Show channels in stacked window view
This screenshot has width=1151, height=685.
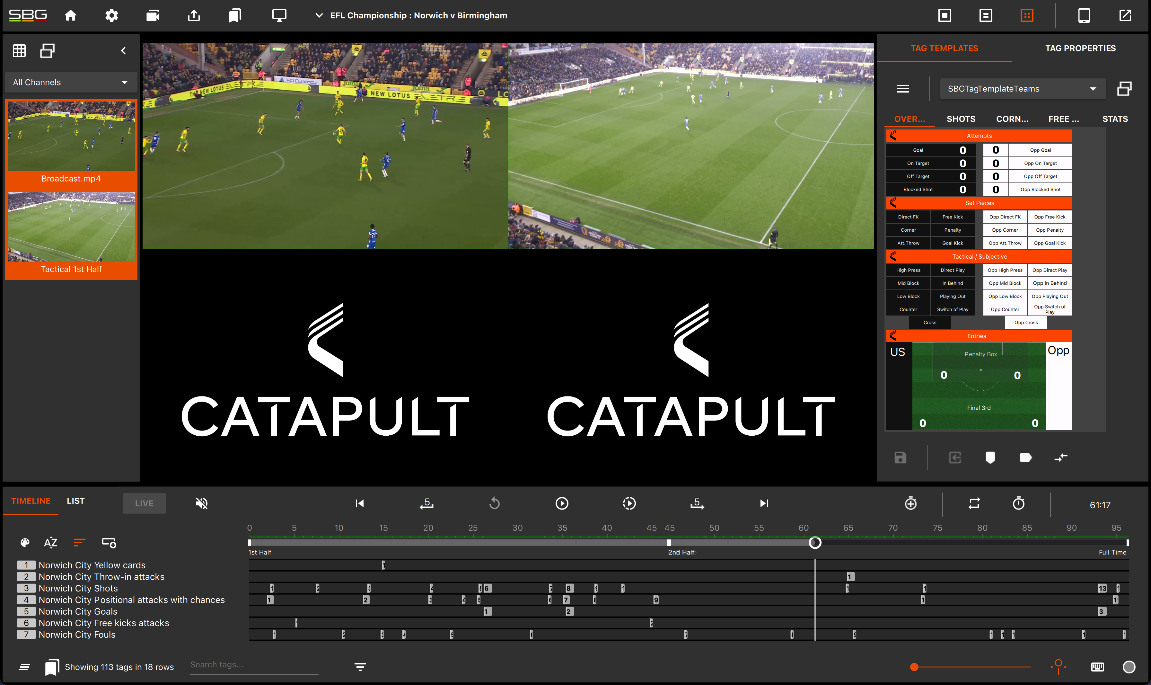pyautogui.click(x=47, y=51)
